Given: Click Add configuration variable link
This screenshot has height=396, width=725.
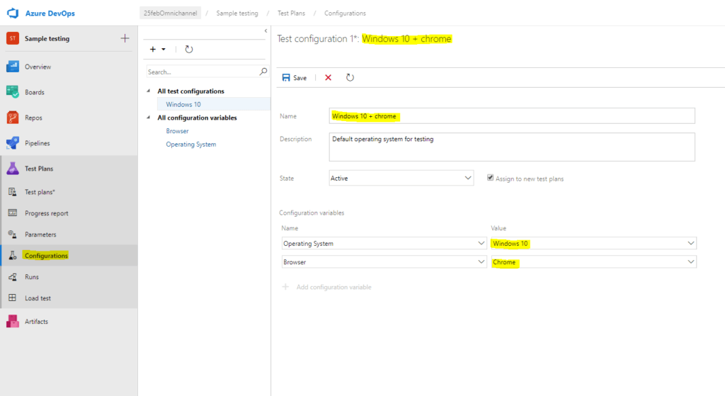Looking at the screenshot, I should (x=334, y=287).
